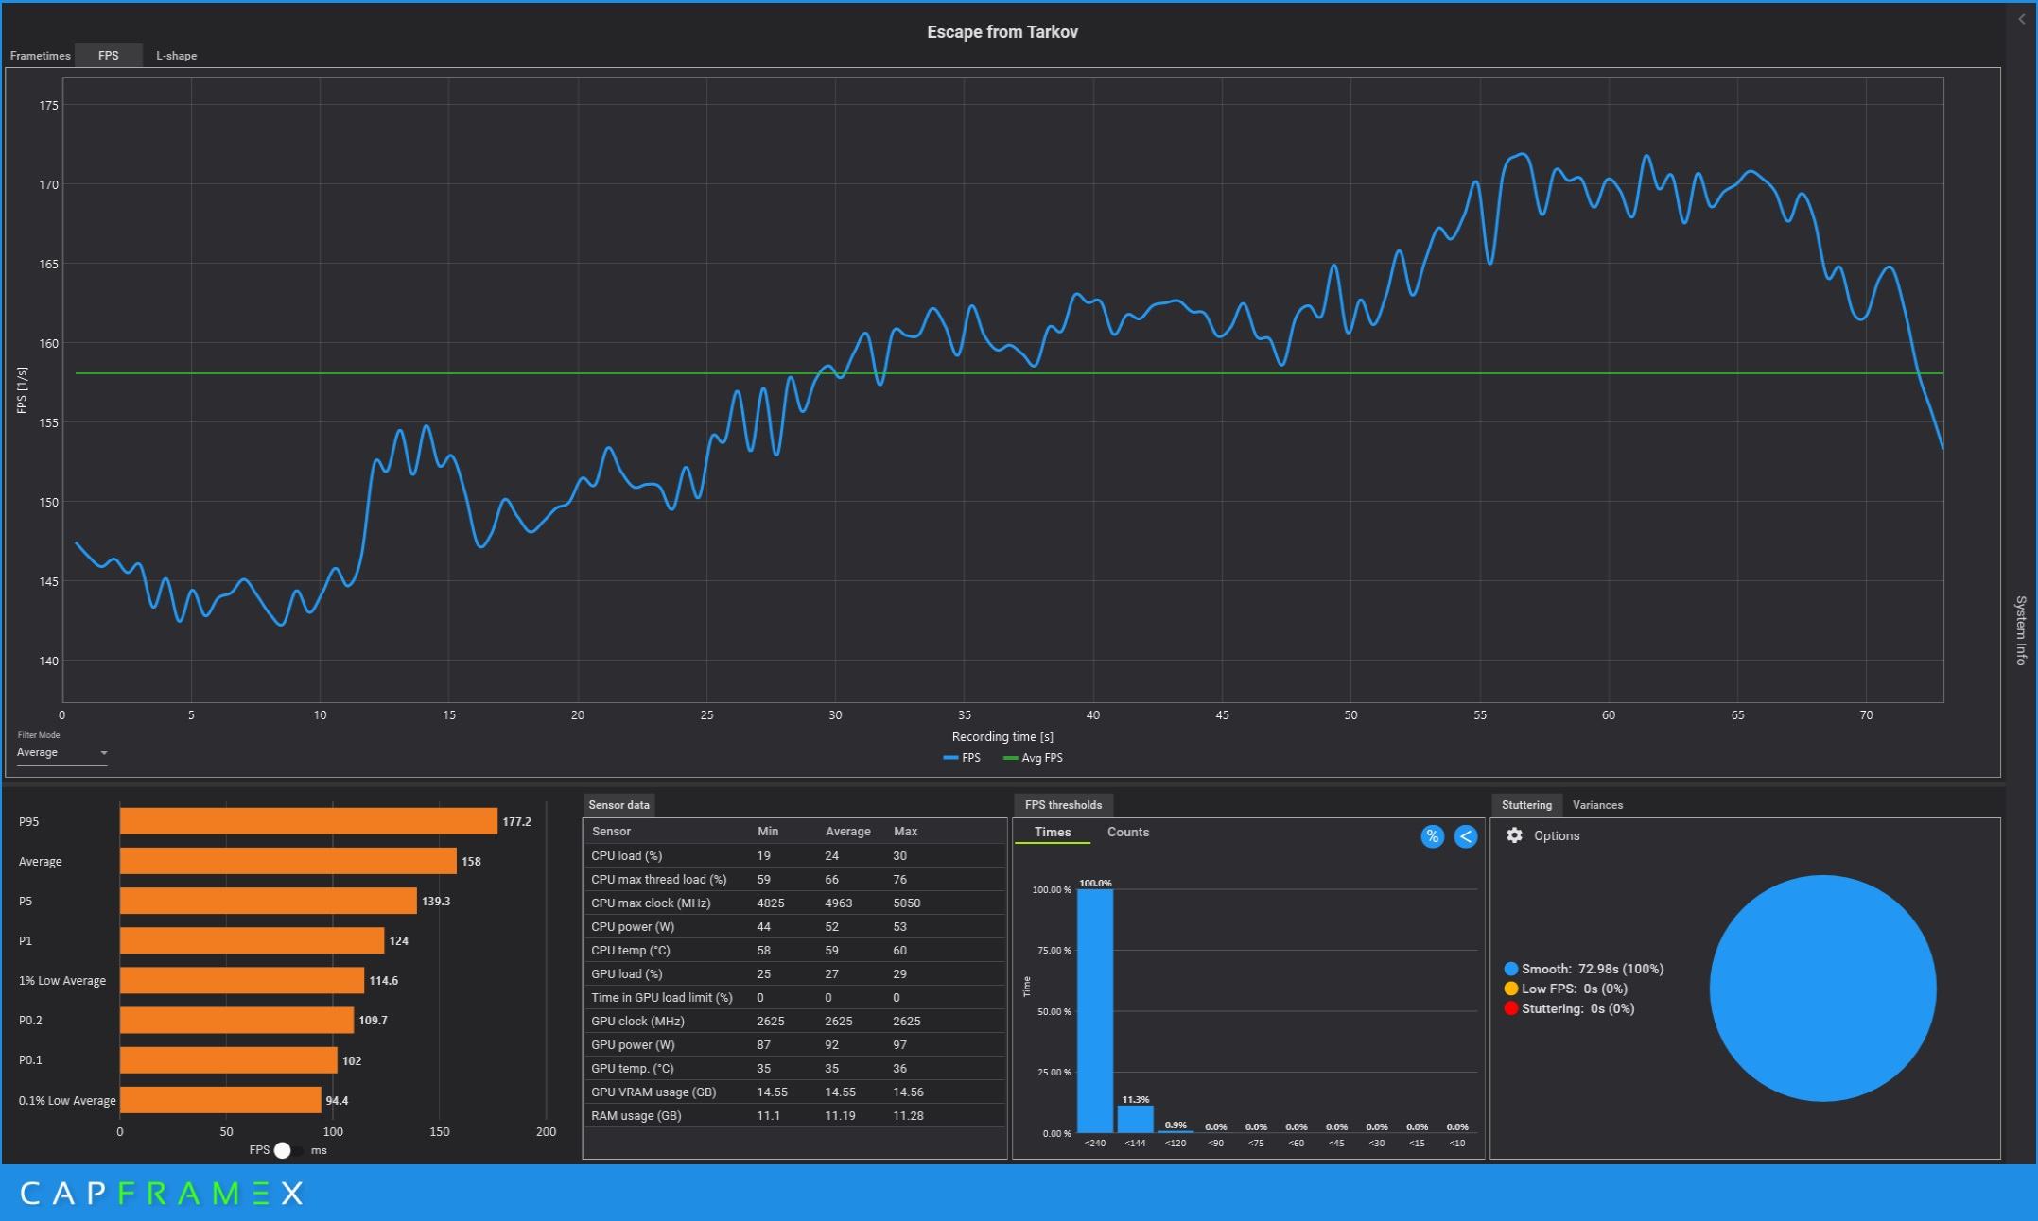Screen dimensions: 2038x1221
Task: Click the Low FPS legend entry
Action: pyautogui.click(x=1566, y=989)
